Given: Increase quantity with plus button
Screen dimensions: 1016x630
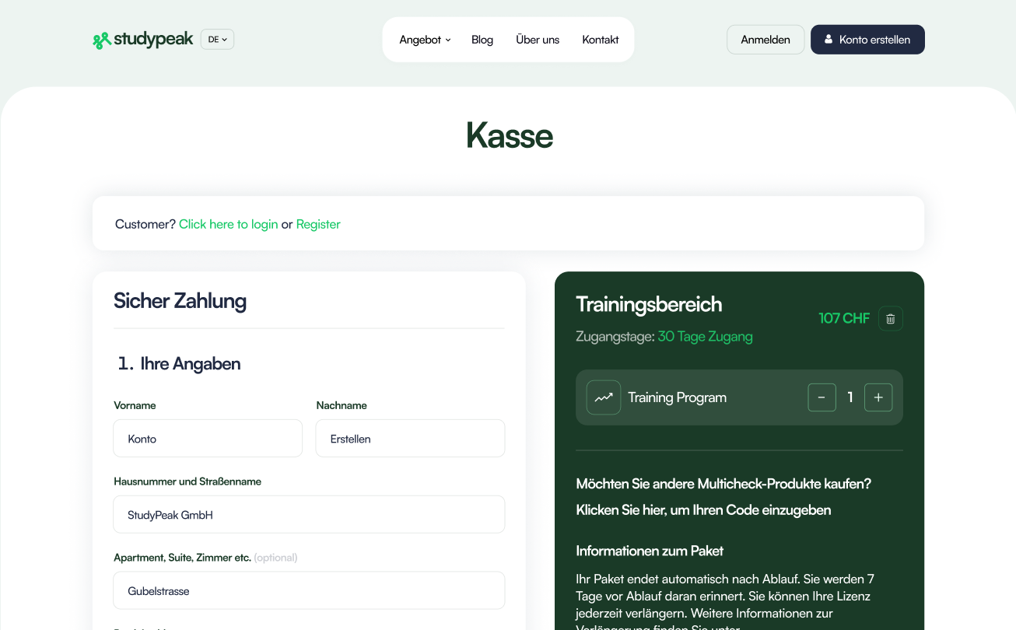Looking at the screenshot, I should tap(878, 397).
